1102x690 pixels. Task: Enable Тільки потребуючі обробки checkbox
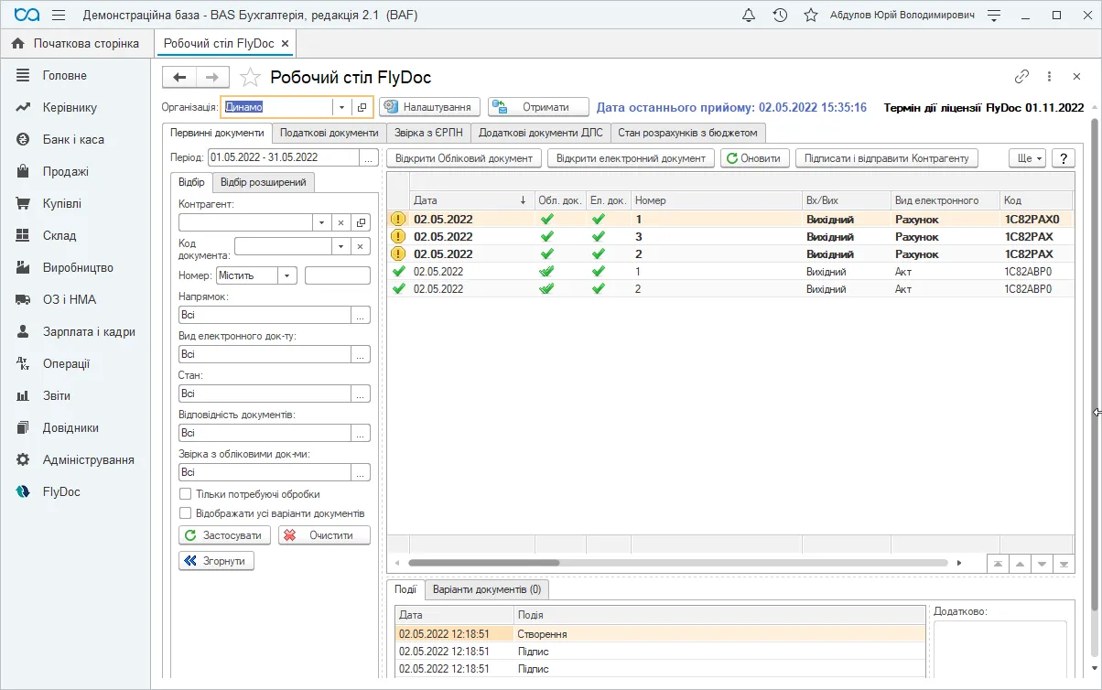click(x=185, y=494)
